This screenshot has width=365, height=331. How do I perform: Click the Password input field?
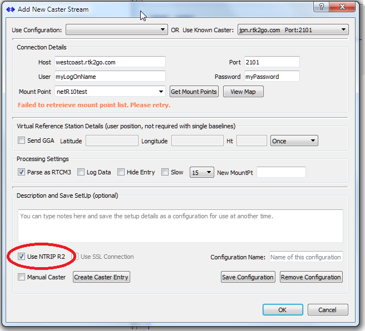pos(272,77)
